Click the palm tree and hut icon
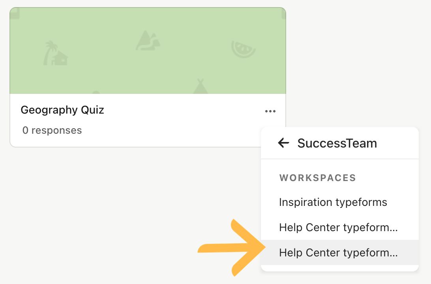This screenshot has width=431, height=284. click(x=56, y=53)
